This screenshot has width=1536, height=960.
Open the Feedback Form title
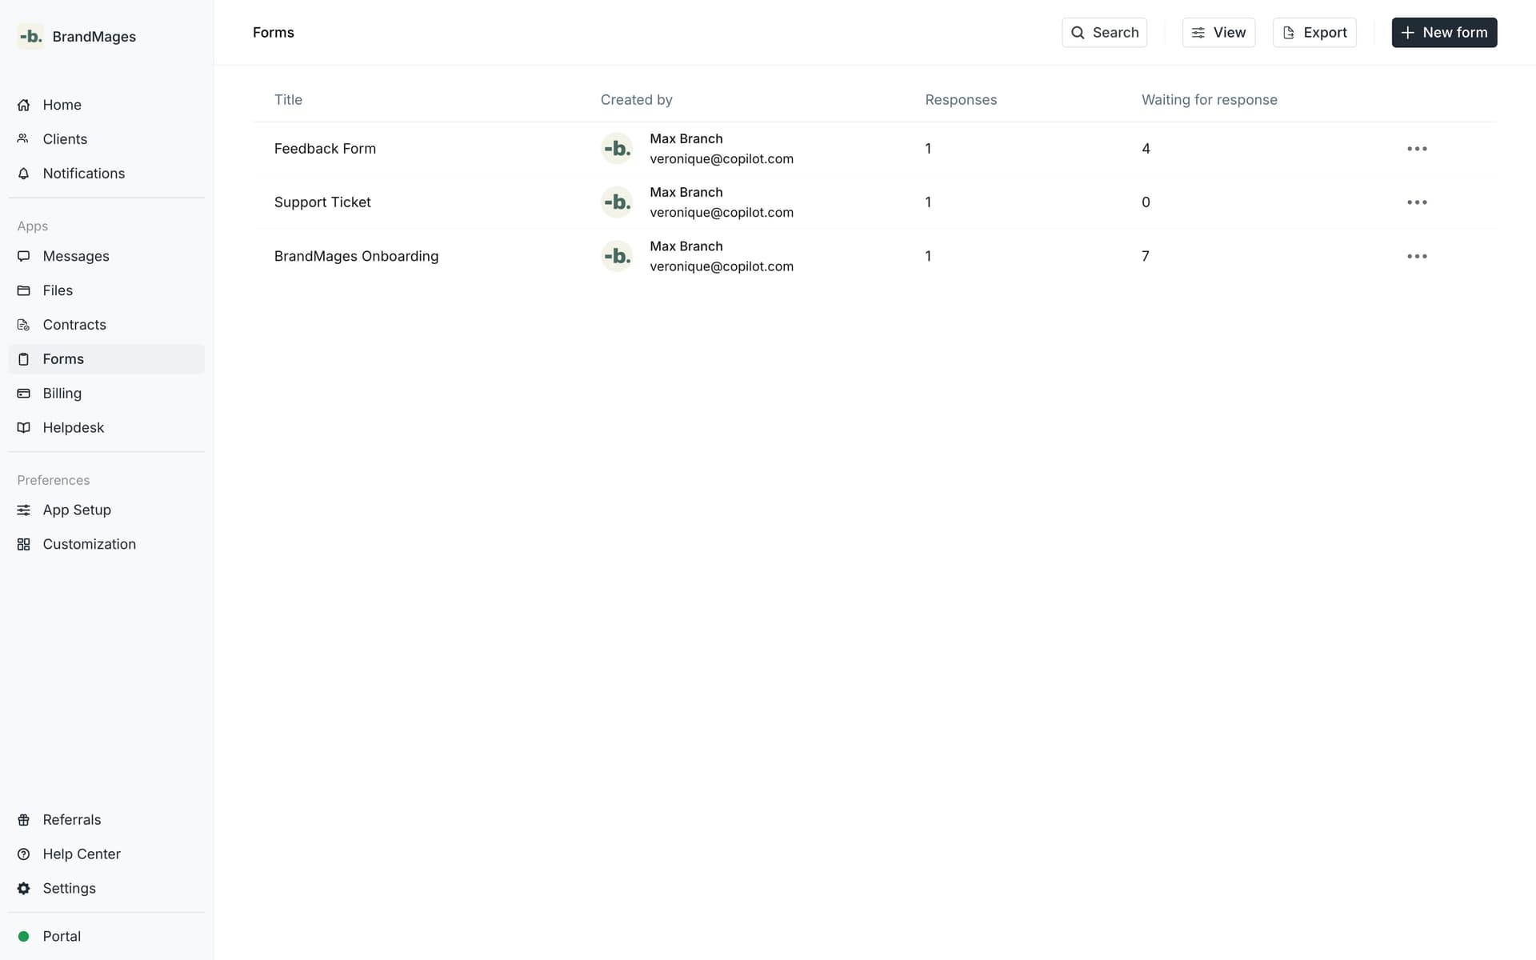[325, 149]
